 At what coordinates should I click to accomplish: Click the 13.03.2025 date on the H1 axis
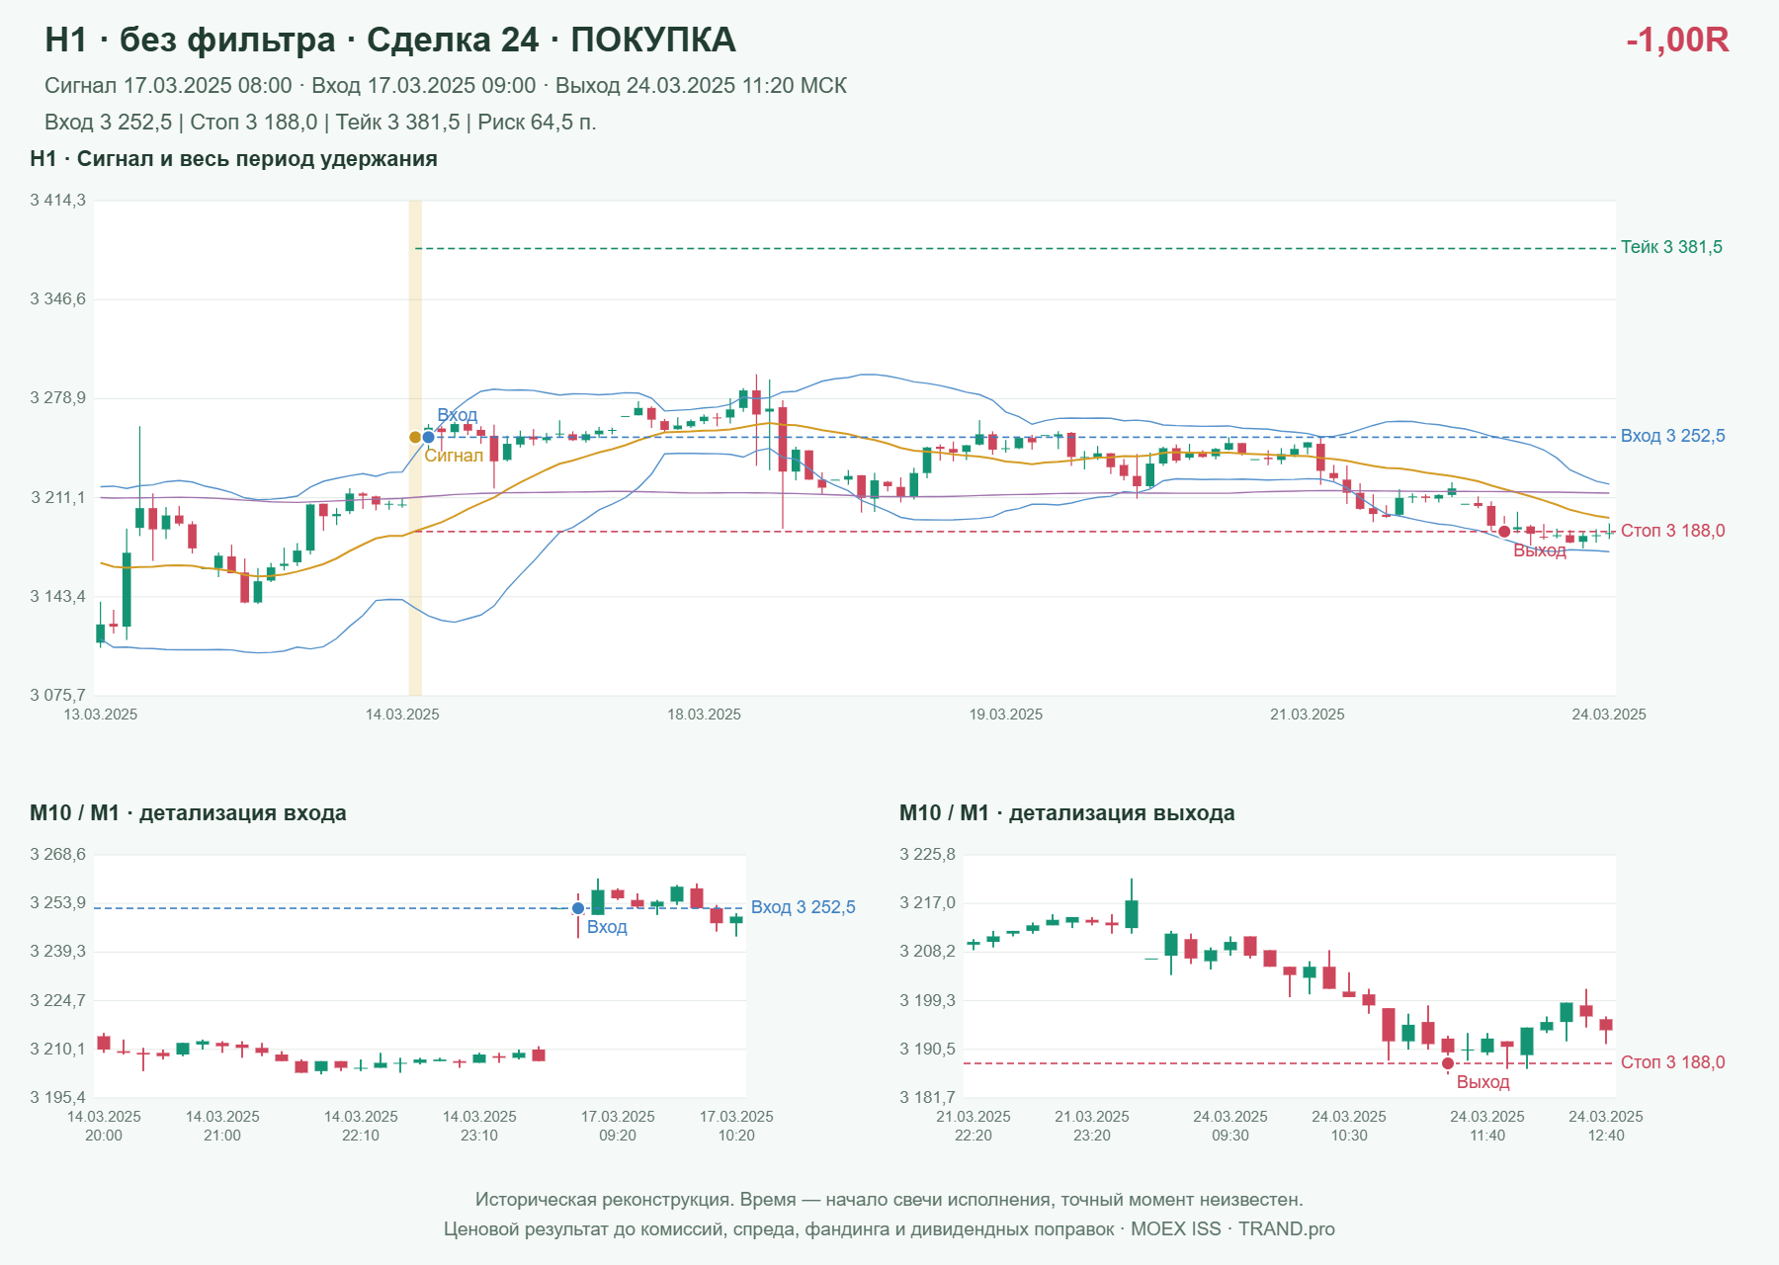click(101, 715)
